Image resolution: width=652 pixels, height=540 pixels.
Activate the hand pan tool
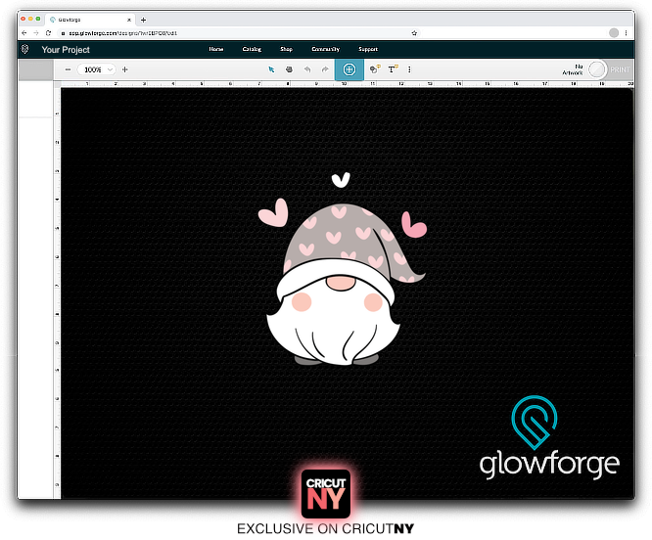tap(289, 69)
